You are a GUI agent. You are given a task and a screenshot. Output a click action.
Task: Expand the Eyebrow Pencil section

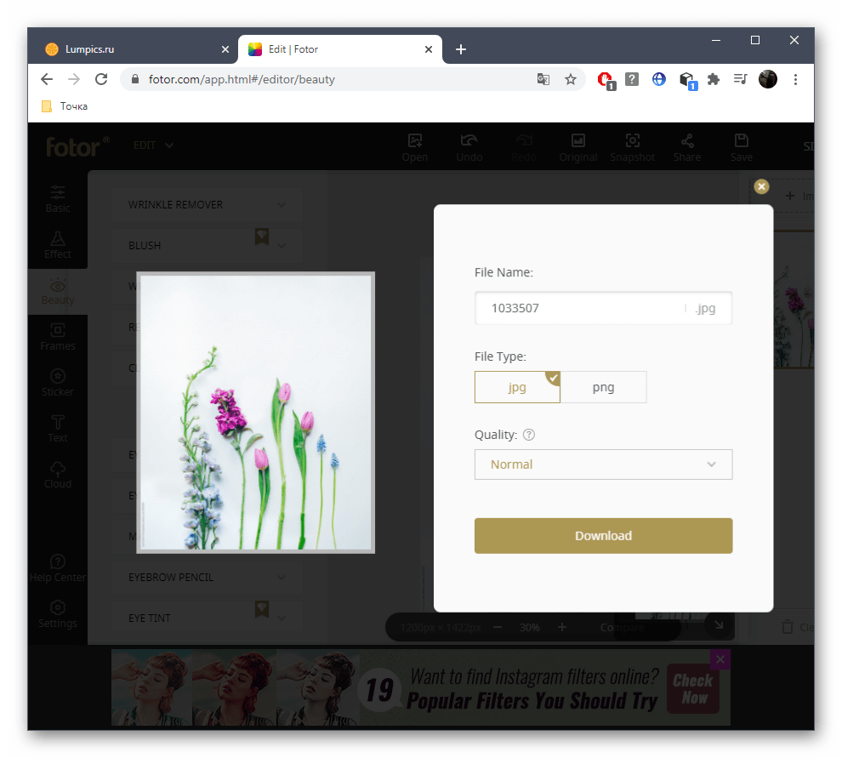[x=207, y=578]
